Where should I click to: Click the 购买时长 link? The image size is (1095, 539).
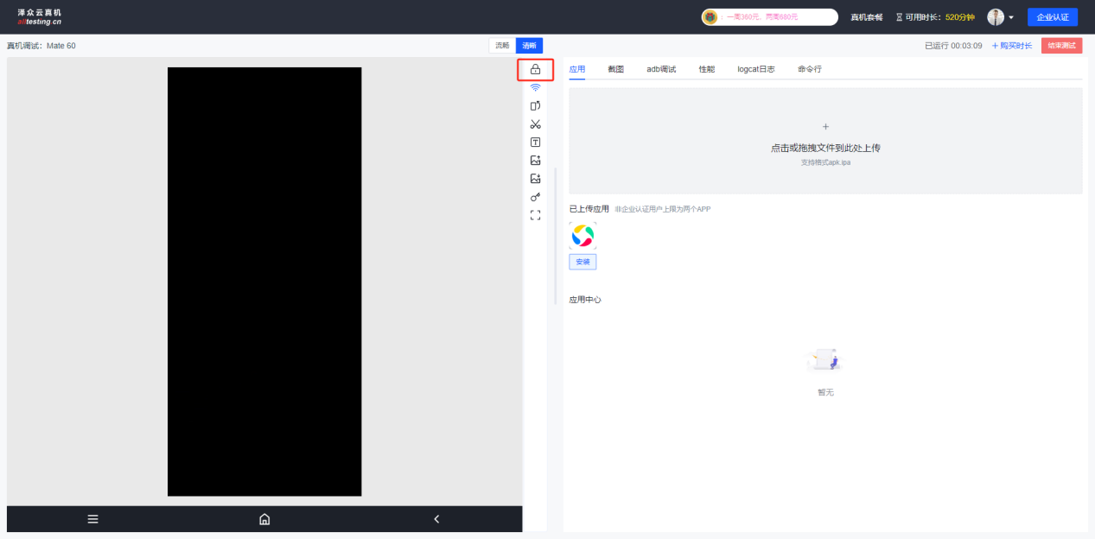[x=1011, y=46]
